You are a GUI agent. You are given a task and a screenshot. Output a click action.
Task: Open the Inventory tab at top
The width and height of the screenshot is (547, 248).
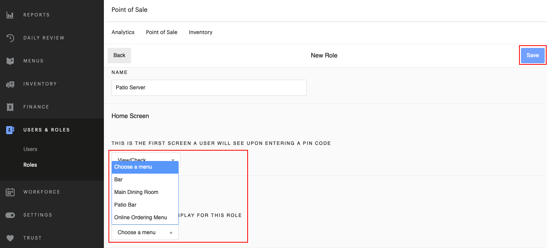[200, 32]
